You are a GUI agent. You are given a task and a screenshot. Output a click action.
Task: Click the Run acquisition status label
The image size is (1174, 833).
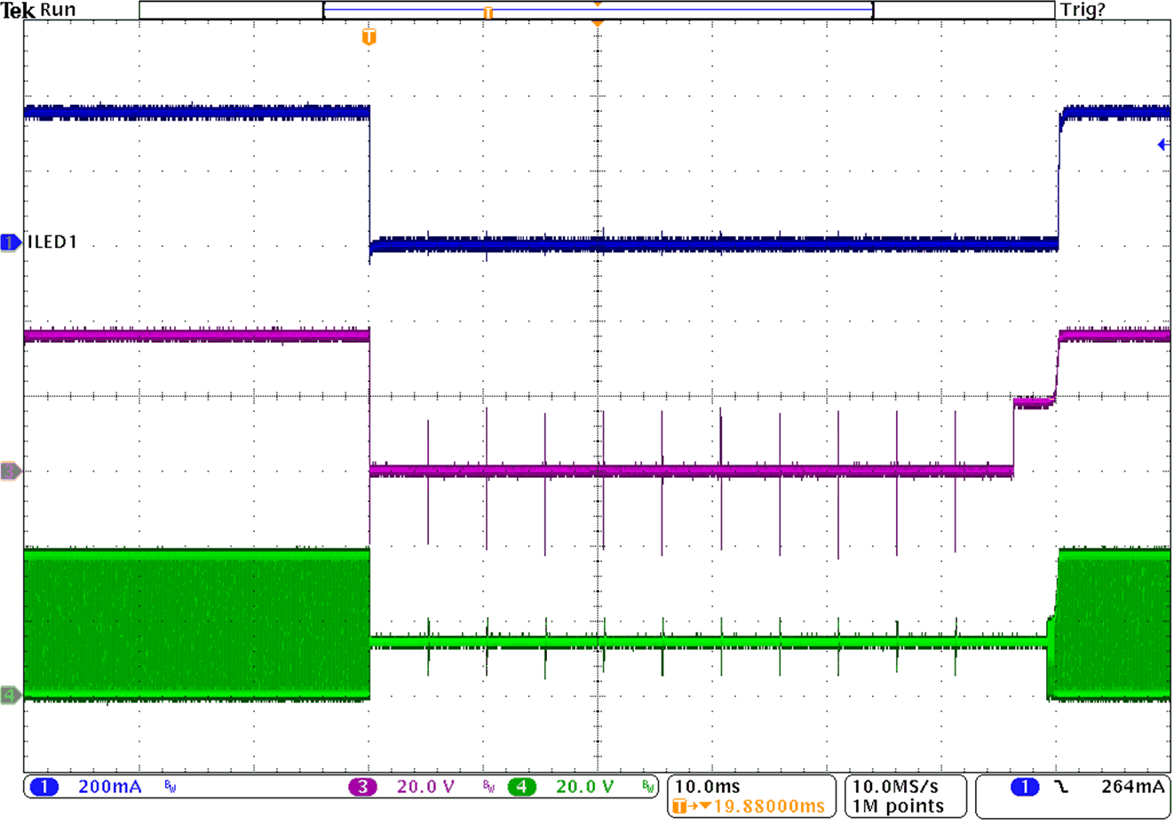59,9
